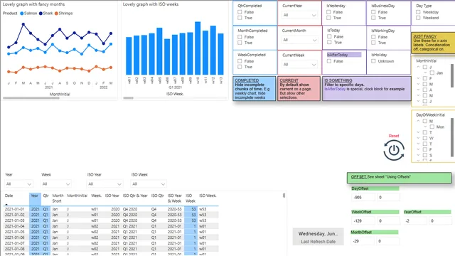This screenshot has width=455, height=256.
Task: Check MonthCompleted True checkbox
Action: 240,43
